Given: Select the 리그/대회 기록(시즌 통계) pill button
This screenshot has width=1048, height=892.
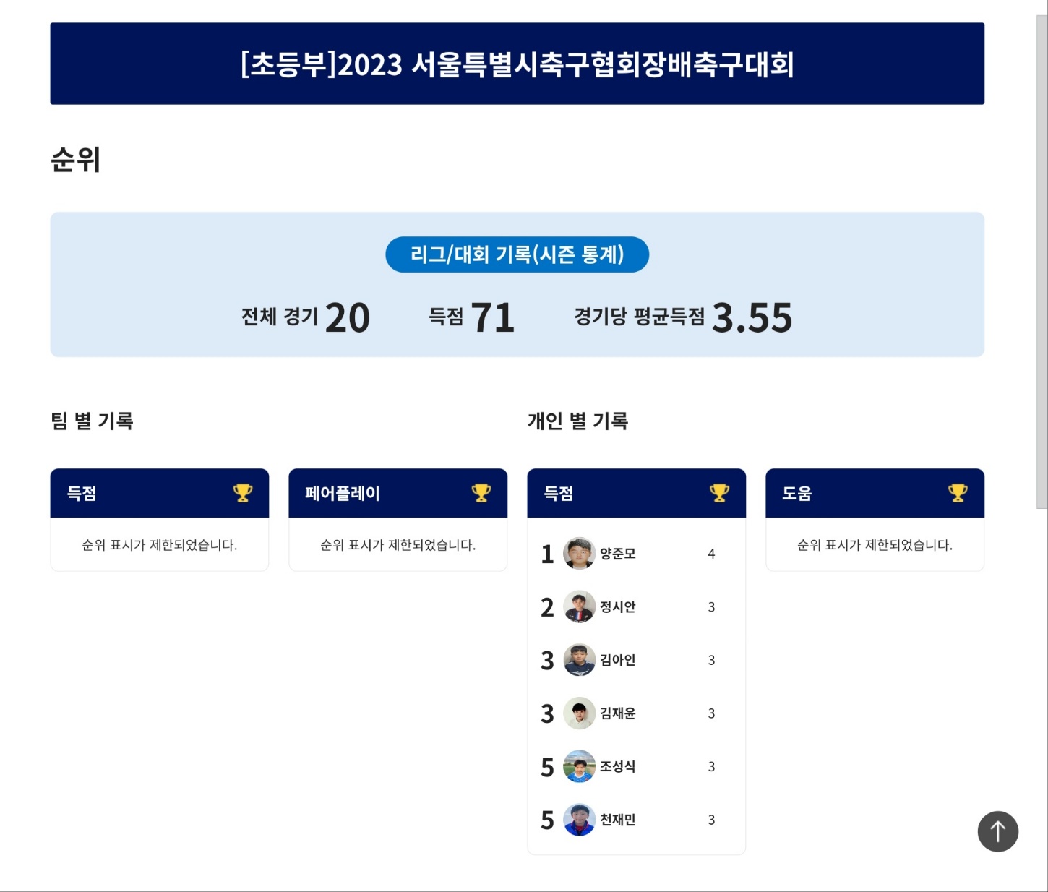Looking at the screenshot, I should pos(517,254).
